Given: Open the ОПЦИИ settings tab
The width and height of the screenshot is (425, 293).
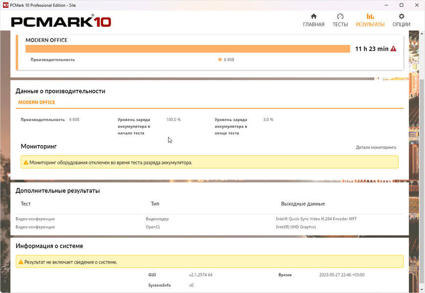Looking at the screenshot, I should (x=402, y=21).
